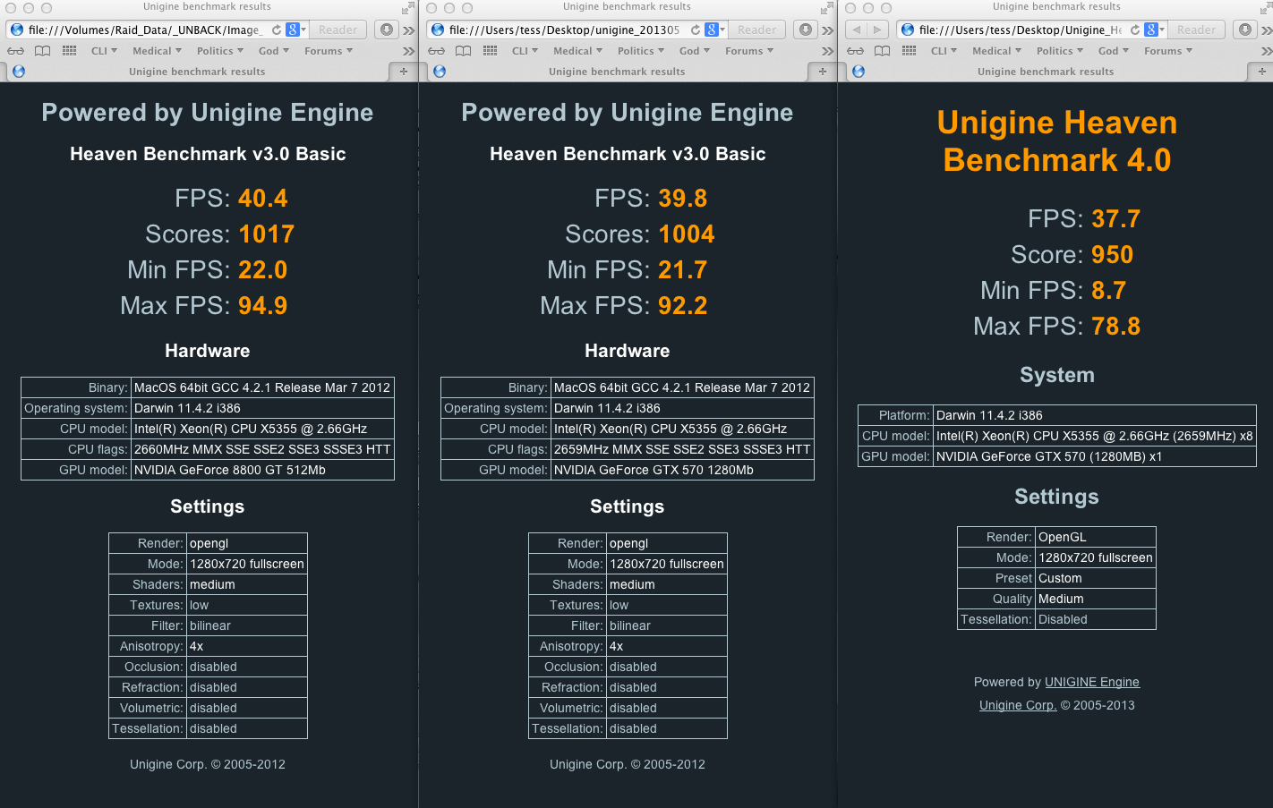Viewport: 1273px width, 808px height.
Task: Show bookmarks book icon in right window
Action: point(882,51)
